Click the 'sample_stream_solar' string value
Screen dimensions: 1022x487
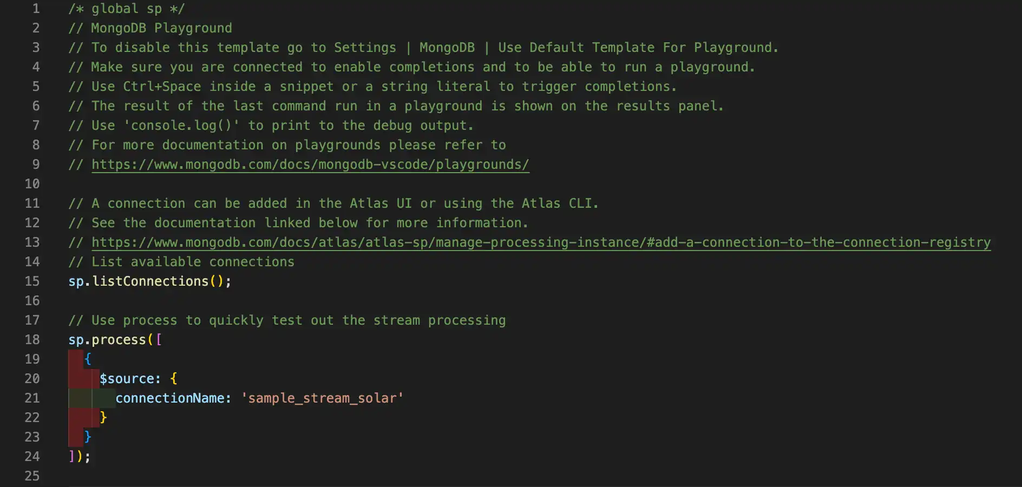point(322,398)
